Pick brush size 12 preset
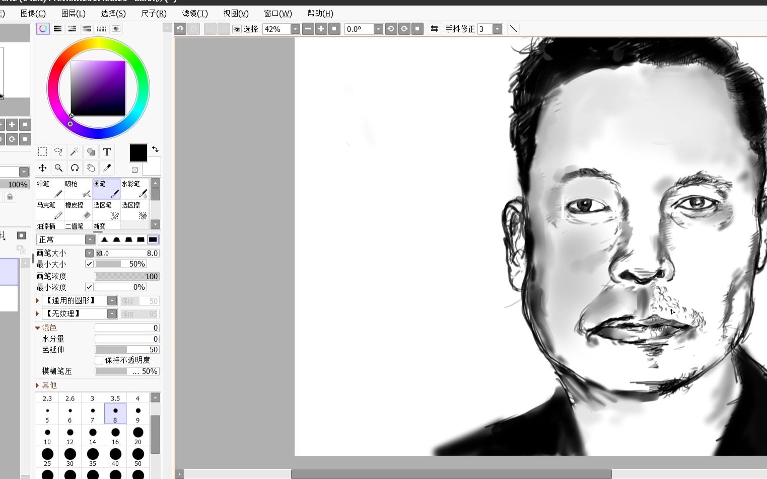This screenshot has height=479, width=767. pyautogui.click(x=70, y=436)
